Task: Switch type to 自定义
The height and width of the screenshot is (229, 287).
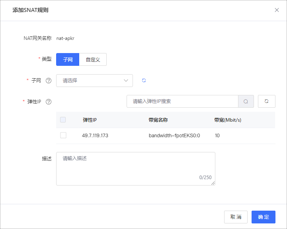Action: point(93,59)
